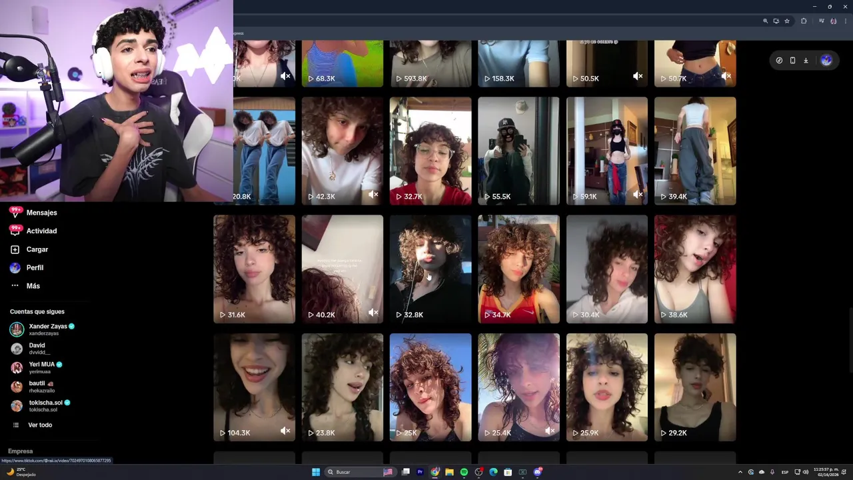Open bautii followed account

(33, 387)
